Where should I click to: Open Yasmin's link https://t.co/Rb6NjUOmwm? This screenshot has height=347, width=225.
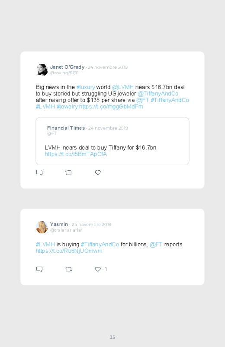pos(69,251)
